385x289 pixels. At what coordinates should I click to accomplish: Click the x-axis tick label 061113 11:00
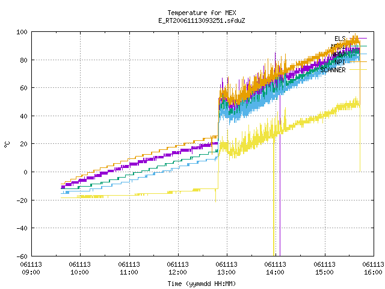[129, 269]
